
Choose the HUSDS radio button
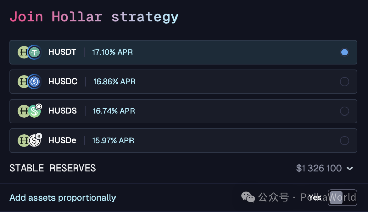coord(344,111)
